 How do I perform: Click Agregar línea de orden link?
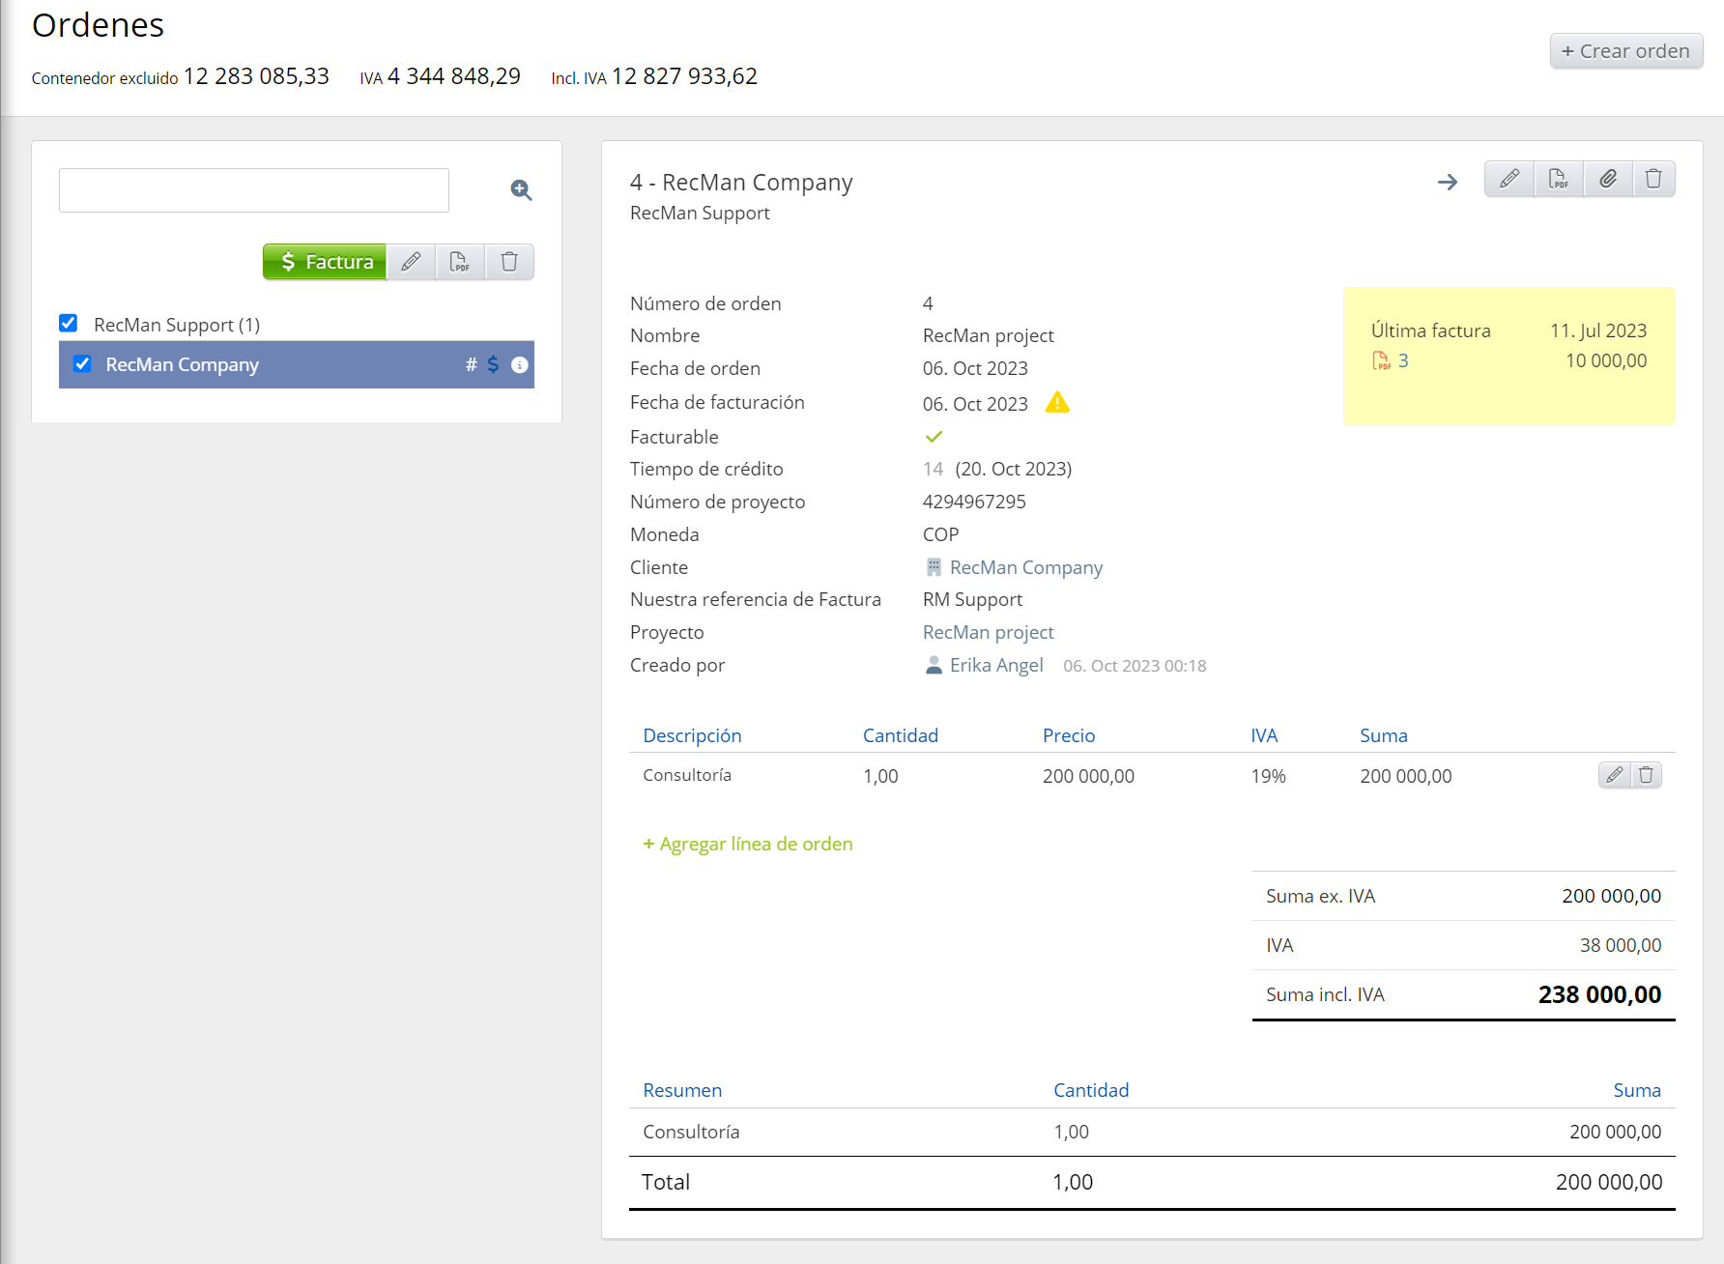pos(748,844)
